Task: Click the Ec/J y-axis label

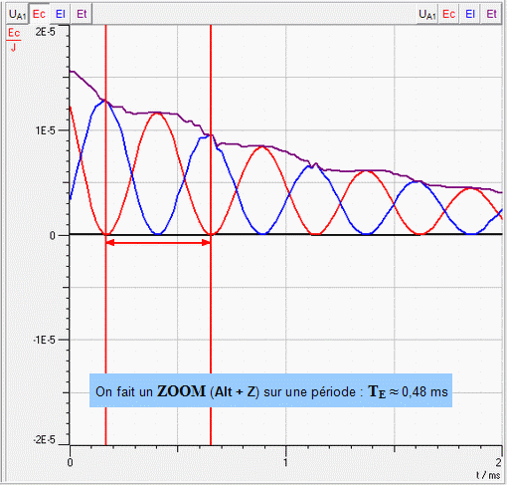Action: (14, 40)
